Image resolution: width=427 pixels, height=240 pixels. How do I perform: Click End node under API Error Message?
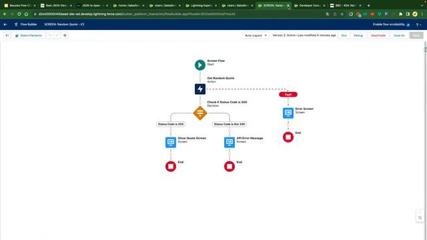coord(230,166)
